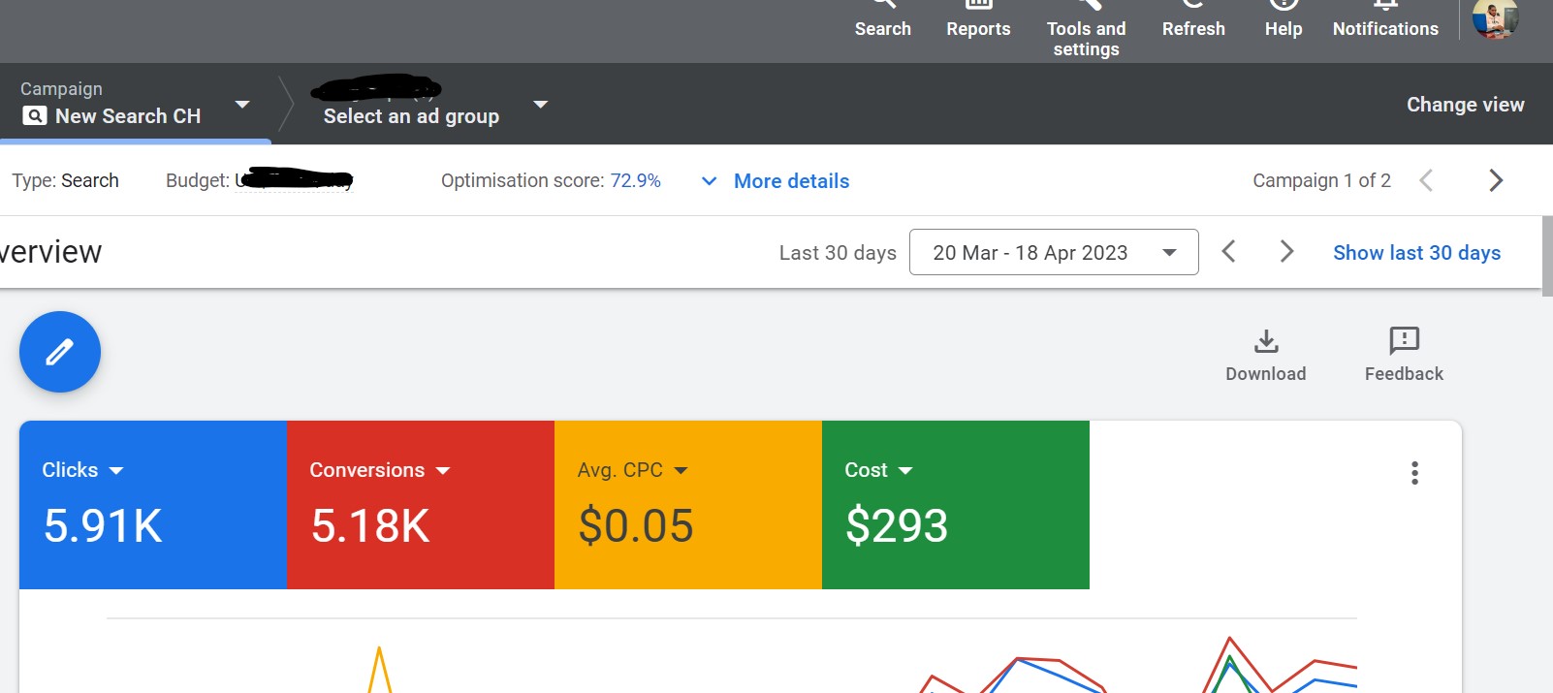Click Change view

tap(1465, 105)
